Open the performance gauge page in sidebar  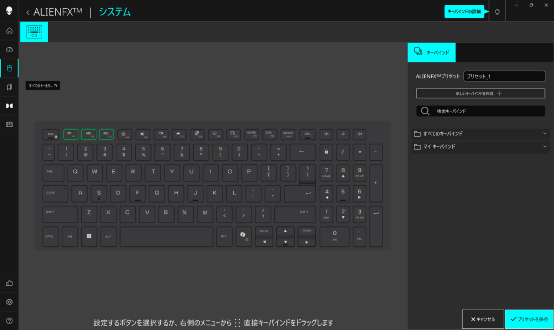pos(9,49)
